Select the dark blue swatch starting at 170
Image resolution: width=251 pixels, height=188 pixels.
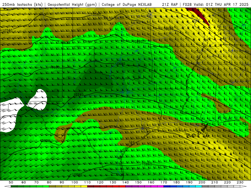(167, 186)
